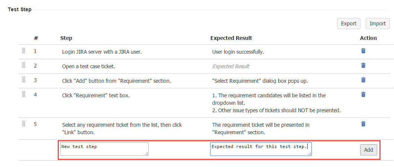
Task: Export the test steps
Action: pos(349,23)
